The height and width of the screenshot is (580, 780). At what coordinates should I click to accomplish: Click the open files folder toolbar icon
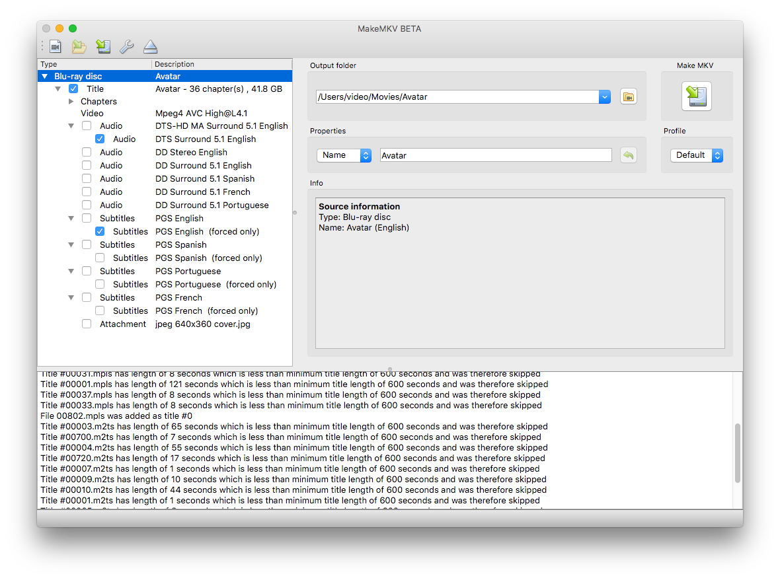pyautogui.click(x=79, y=47)
